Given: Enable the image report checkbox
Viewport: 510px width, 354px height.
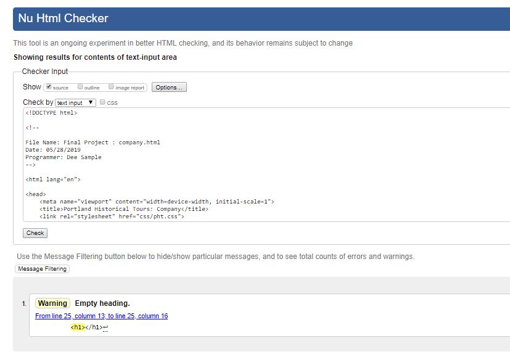Looking at the screenshot, I should click(x=111, y=86).
